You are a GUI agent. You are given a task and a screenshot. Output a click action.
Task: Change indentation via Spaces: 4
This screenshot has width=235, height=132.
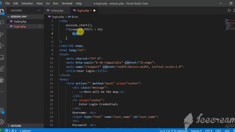[x=196, y=131]
